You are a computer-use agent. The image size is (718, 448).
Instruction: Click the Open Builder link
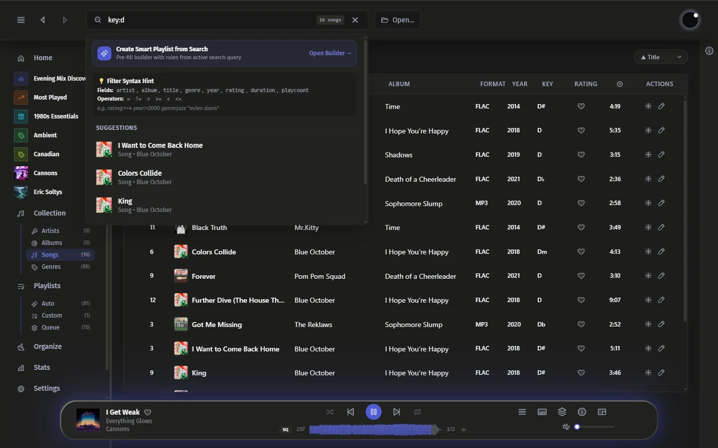(330, 53)
